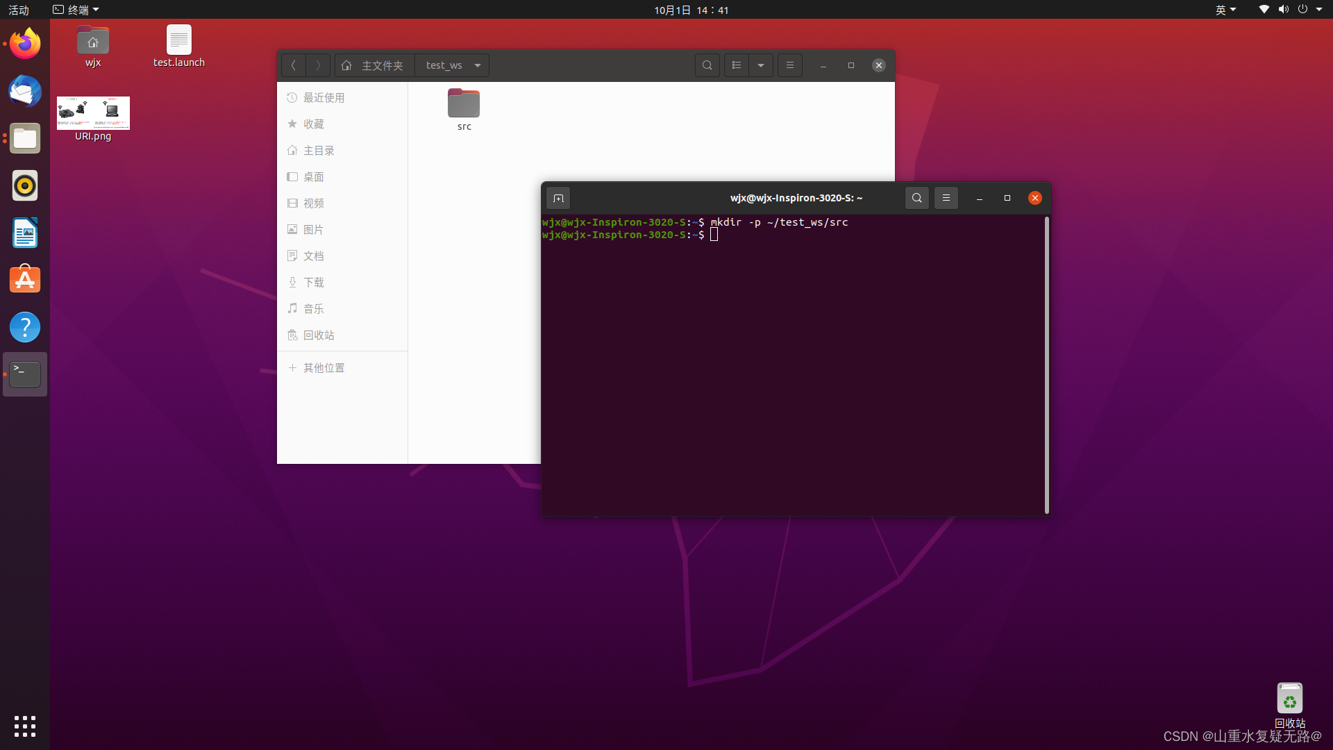Open the 终端 app menu in top bar

(x=76, y=10)
